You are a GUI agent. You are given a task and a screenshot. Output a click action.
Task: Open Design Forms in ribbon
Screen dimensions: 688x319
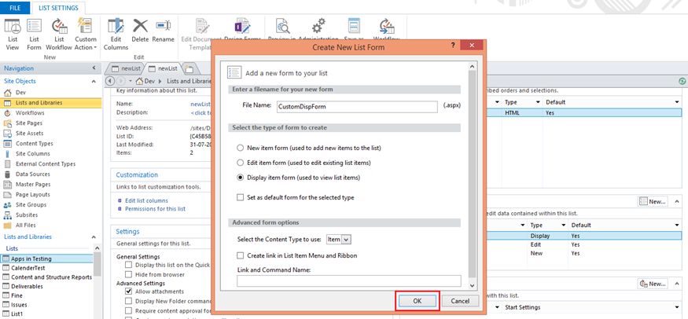243,30
